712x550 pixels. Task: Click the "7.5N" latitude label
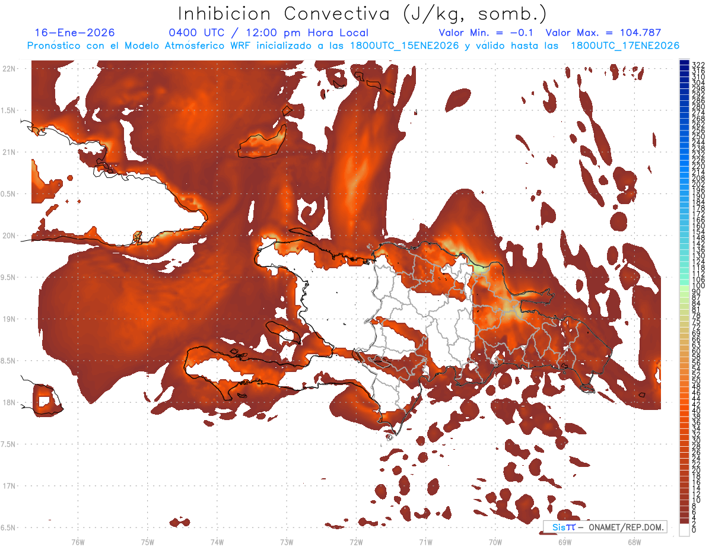(x=8, y=444)
